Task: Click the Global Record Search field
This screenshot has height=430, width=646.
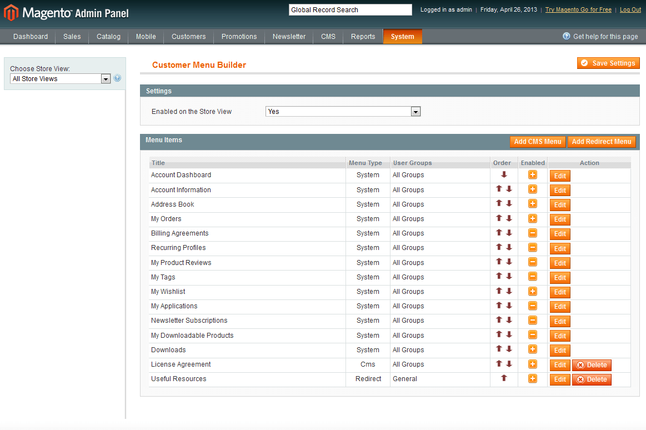Action: pyautogui.click(x=350, y=10)
